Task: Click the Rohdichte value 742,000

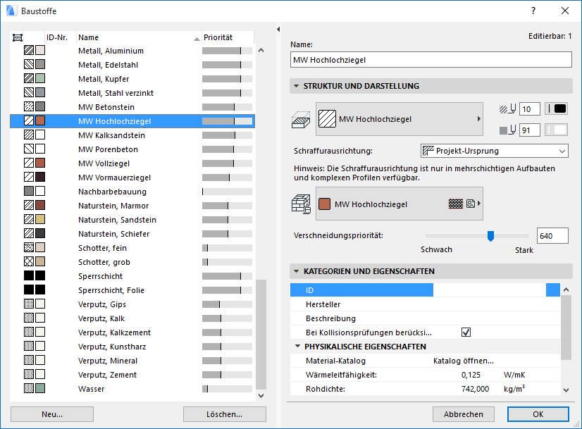Action: 475,389
